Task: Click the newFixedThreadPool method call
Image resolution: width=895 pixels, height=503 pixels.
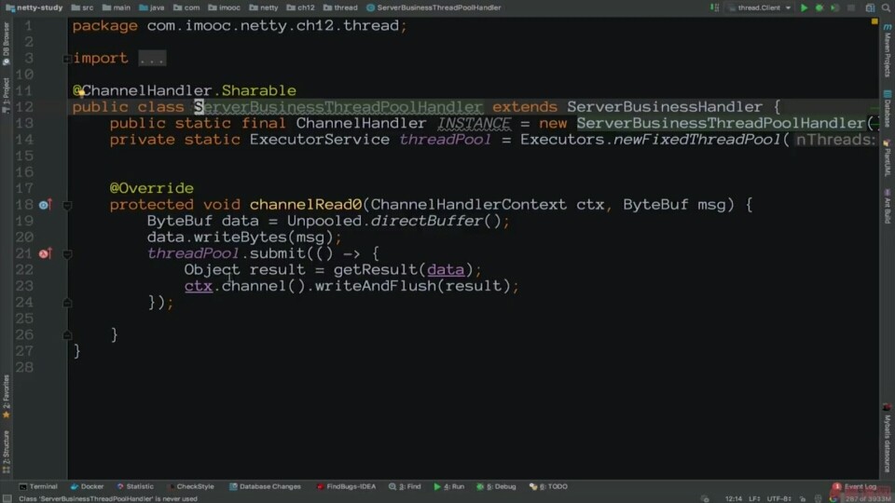Action: [696, 140]
